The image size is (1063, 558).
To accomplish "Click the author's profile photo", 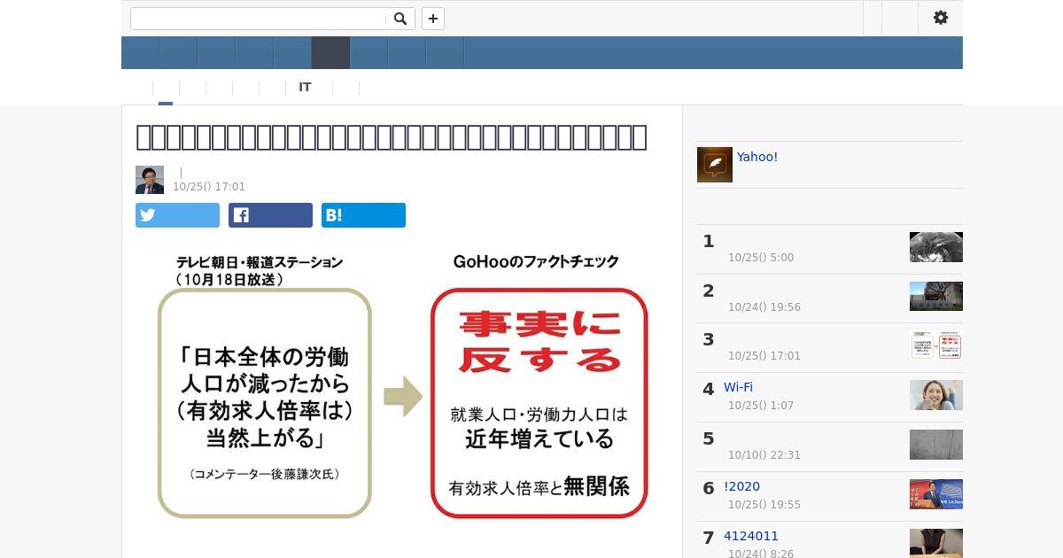I will (x=150, y=180).
